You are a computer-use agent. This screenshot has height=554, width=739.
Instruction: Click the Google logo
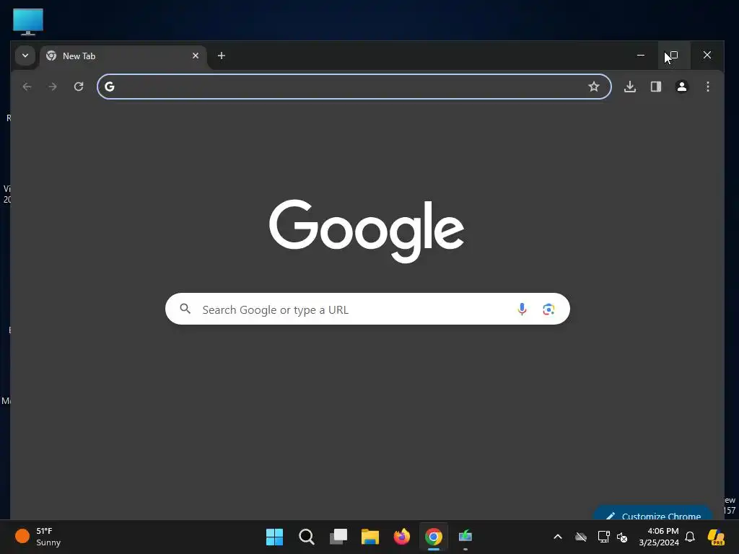pos(367,231)
